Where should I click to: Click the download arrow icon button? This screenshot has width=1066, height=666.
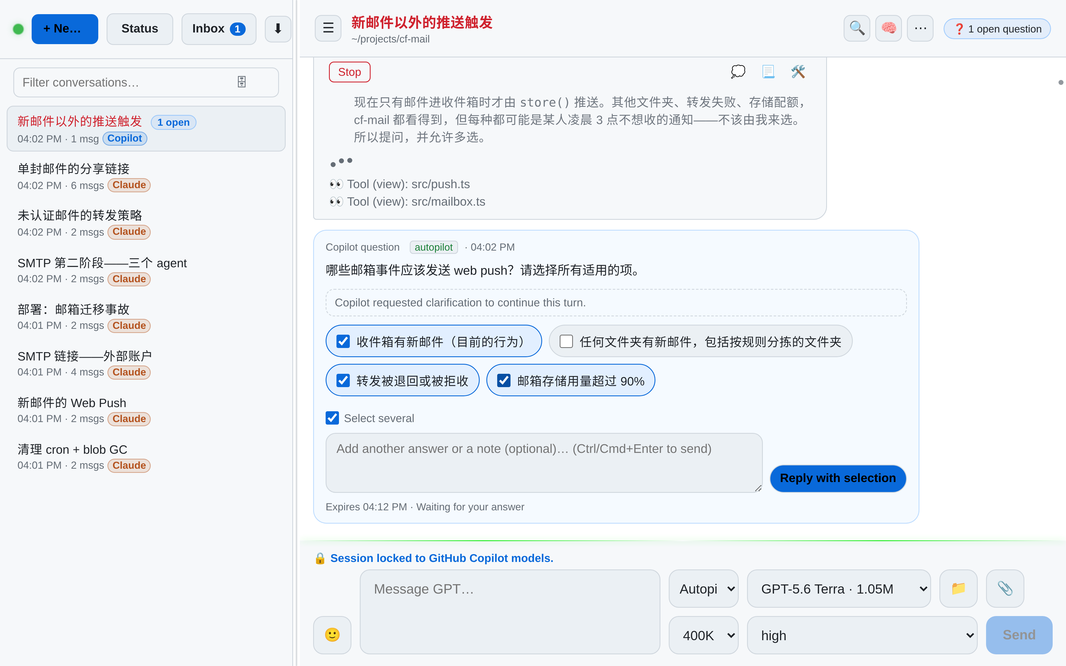tap(278, 29)
